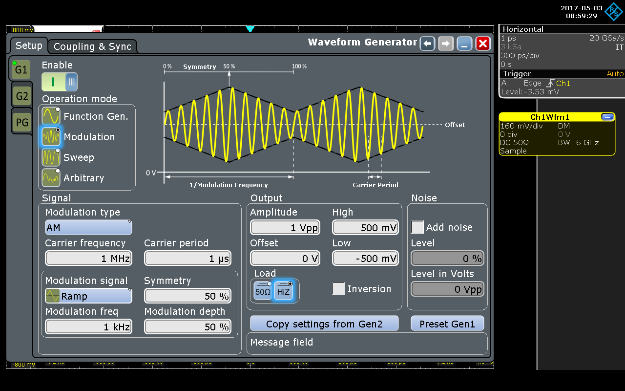Open the PG pattern generator side tab
The image size is (625, 391).
[x=21, y=122]
